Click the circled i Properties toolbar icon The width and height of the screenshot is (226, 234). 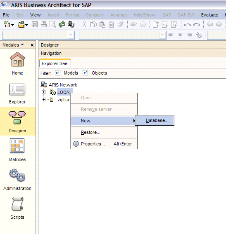pyautogui.click(x=143, y=24)
